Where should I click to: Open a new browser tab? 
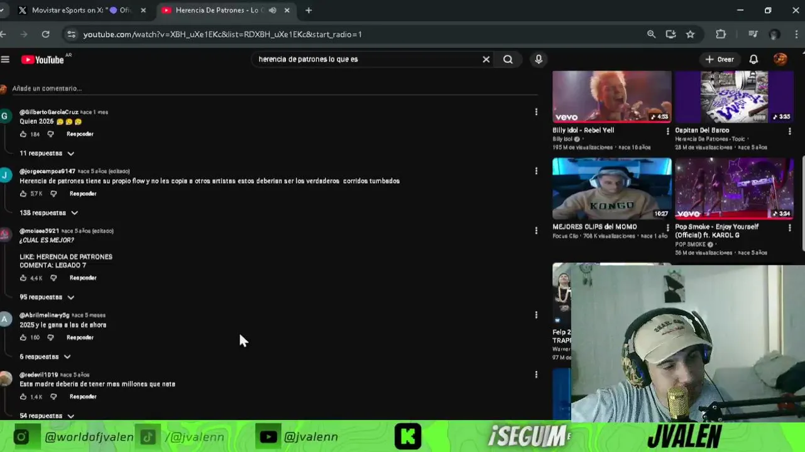point(309,10)
